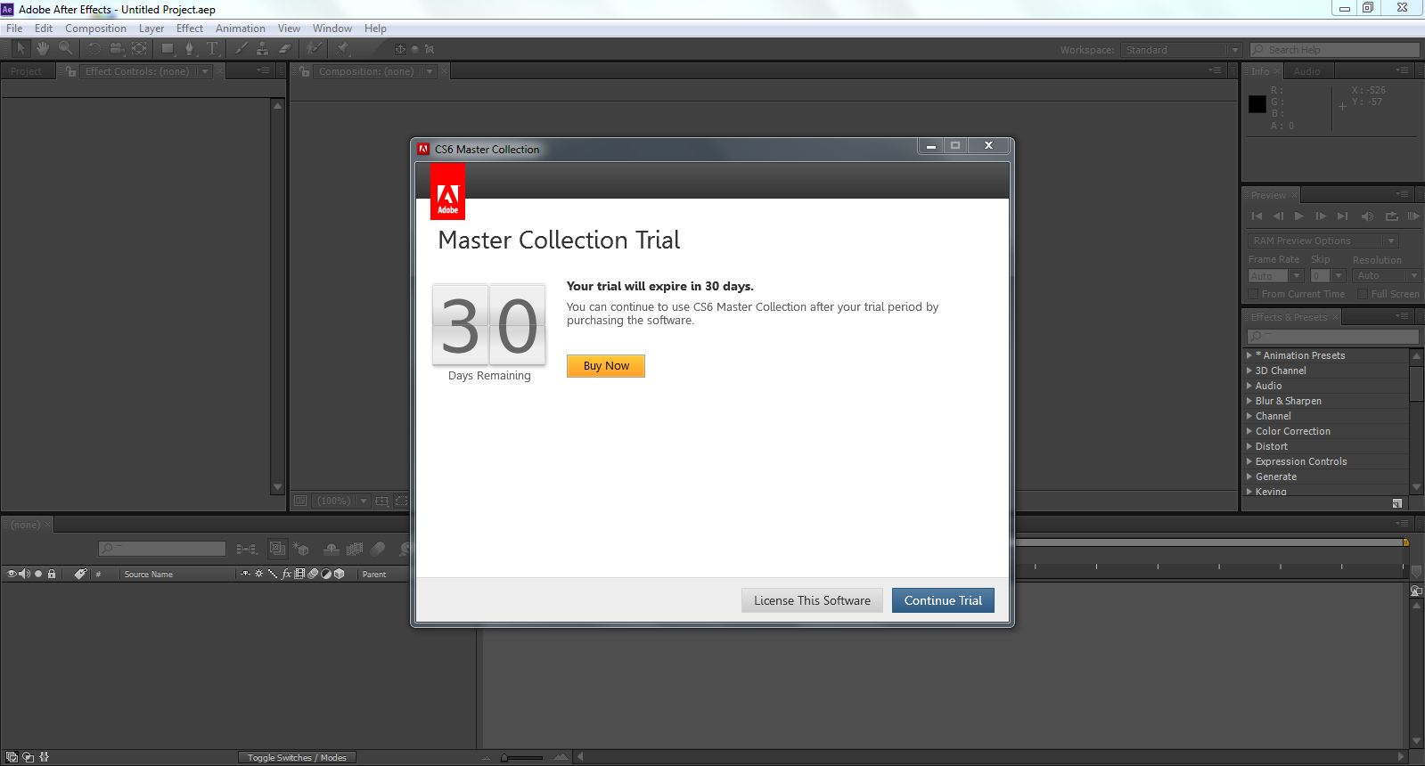Viewport: 1425px width, 766px height.
Task: Select the Pan Behind anchor tool
Action: click(139, 49)
